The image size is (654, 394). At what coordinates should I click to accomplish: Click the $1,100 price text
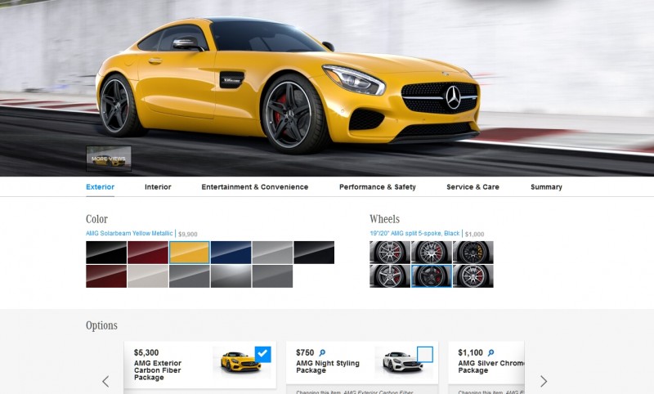[x=471, y=353]
